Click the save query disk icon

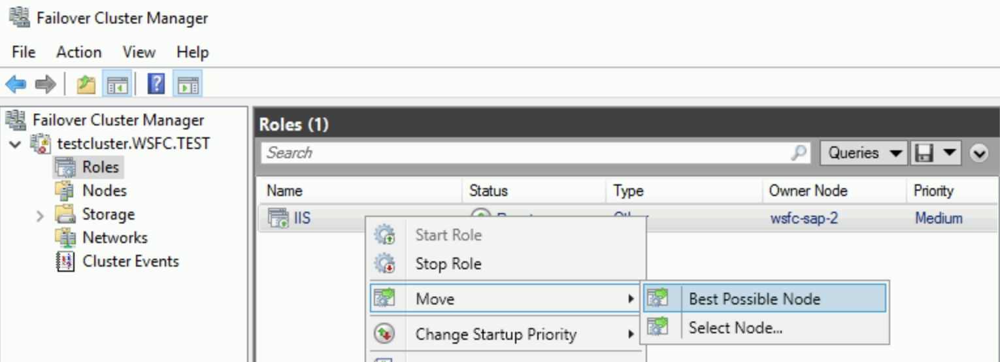tap(924, 153)
